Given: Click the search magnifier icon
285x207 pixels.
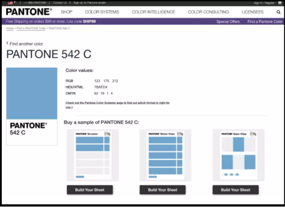Looking at the screenshot, I should [278, 12].
